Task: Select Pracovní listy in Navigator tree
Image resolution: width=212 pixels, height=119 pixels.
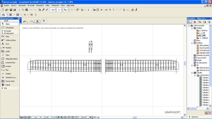Action: [x=201, y=58]
